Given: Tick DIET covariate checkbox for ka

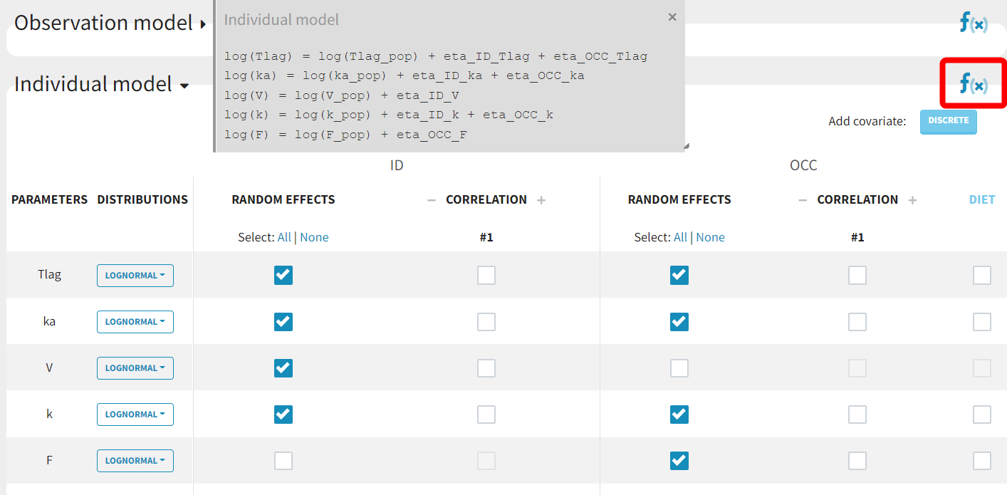Looking at the screenshot, I should (x=981, y=322).
